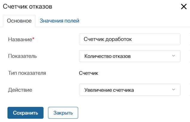Screen dimensions: 190x122
Task: Switch to the Значения полей tab
Action: pyautogui.click(x=59, y=21)
